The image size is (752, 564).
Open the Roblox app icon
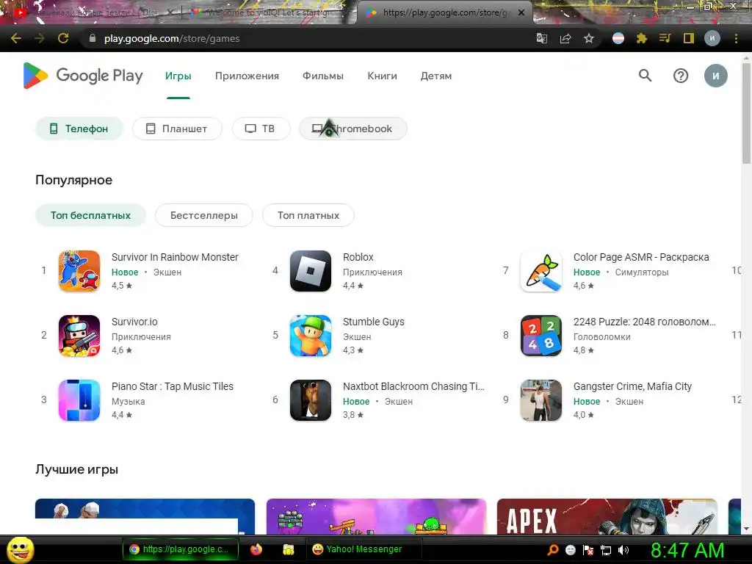[x=311, y=271]
